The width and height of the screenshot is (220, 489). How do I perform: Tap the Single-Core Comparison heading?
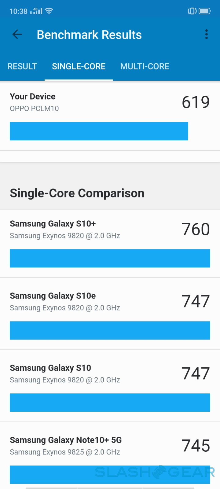point(77,193)
